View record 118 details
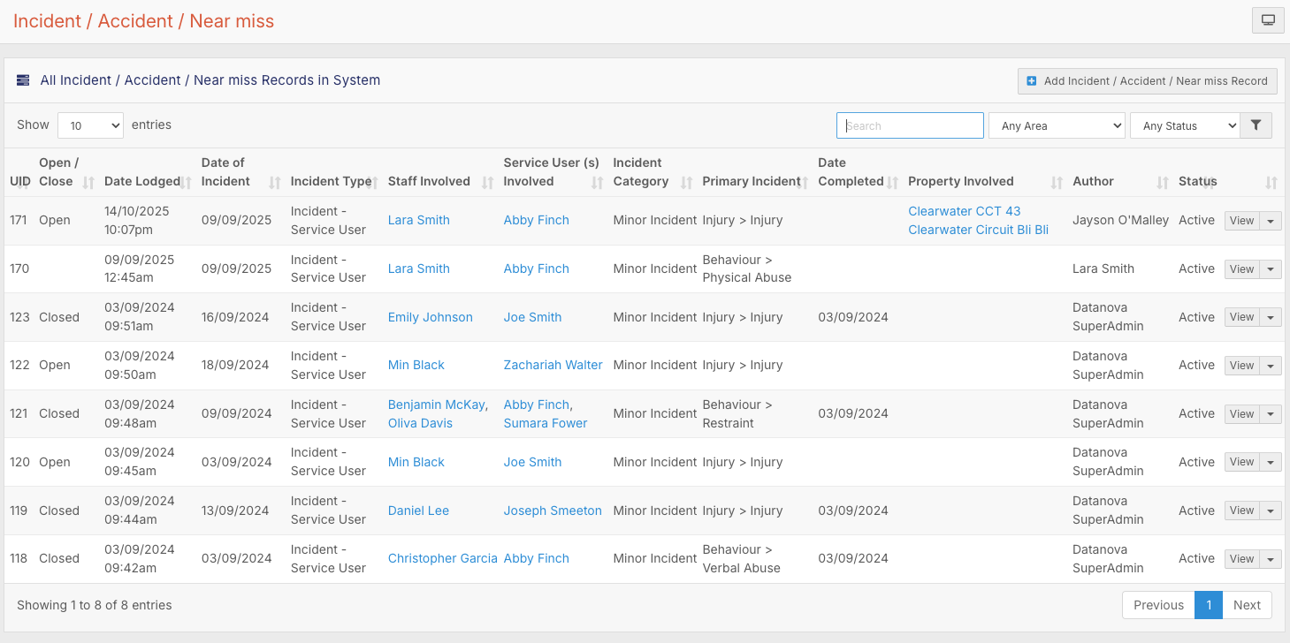The width and height of the screenshot is (1290, 643). pos(1241,559)
